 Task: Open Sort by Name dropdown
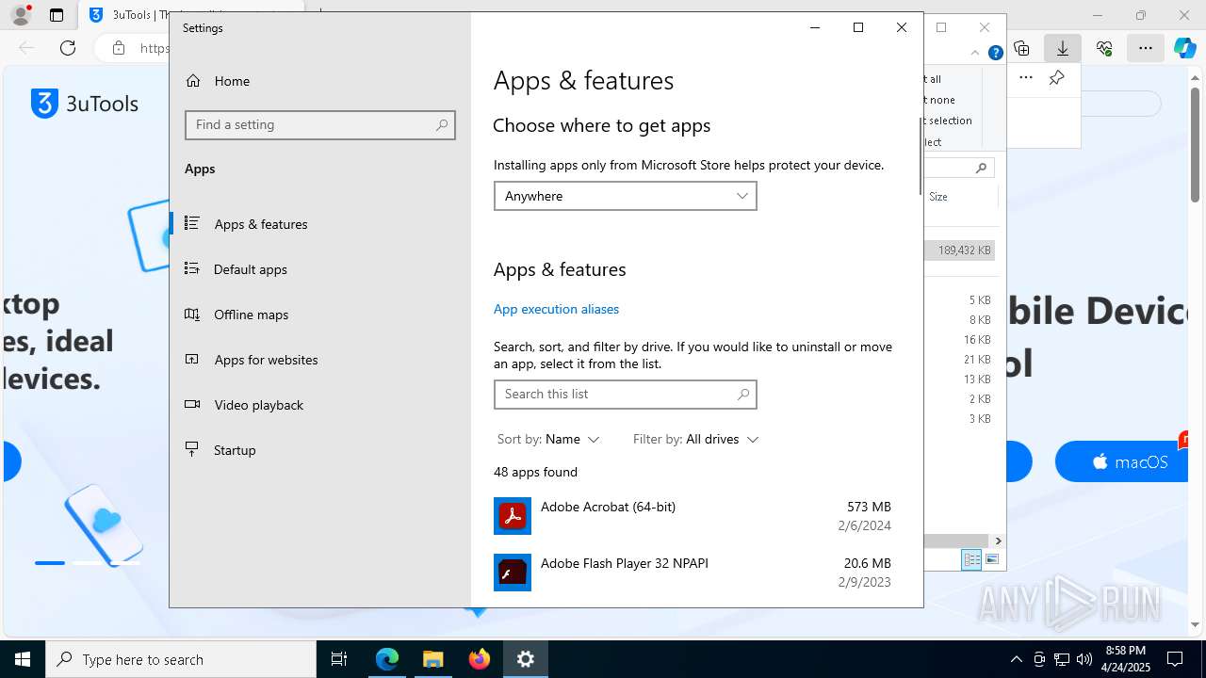coord(548,439)
